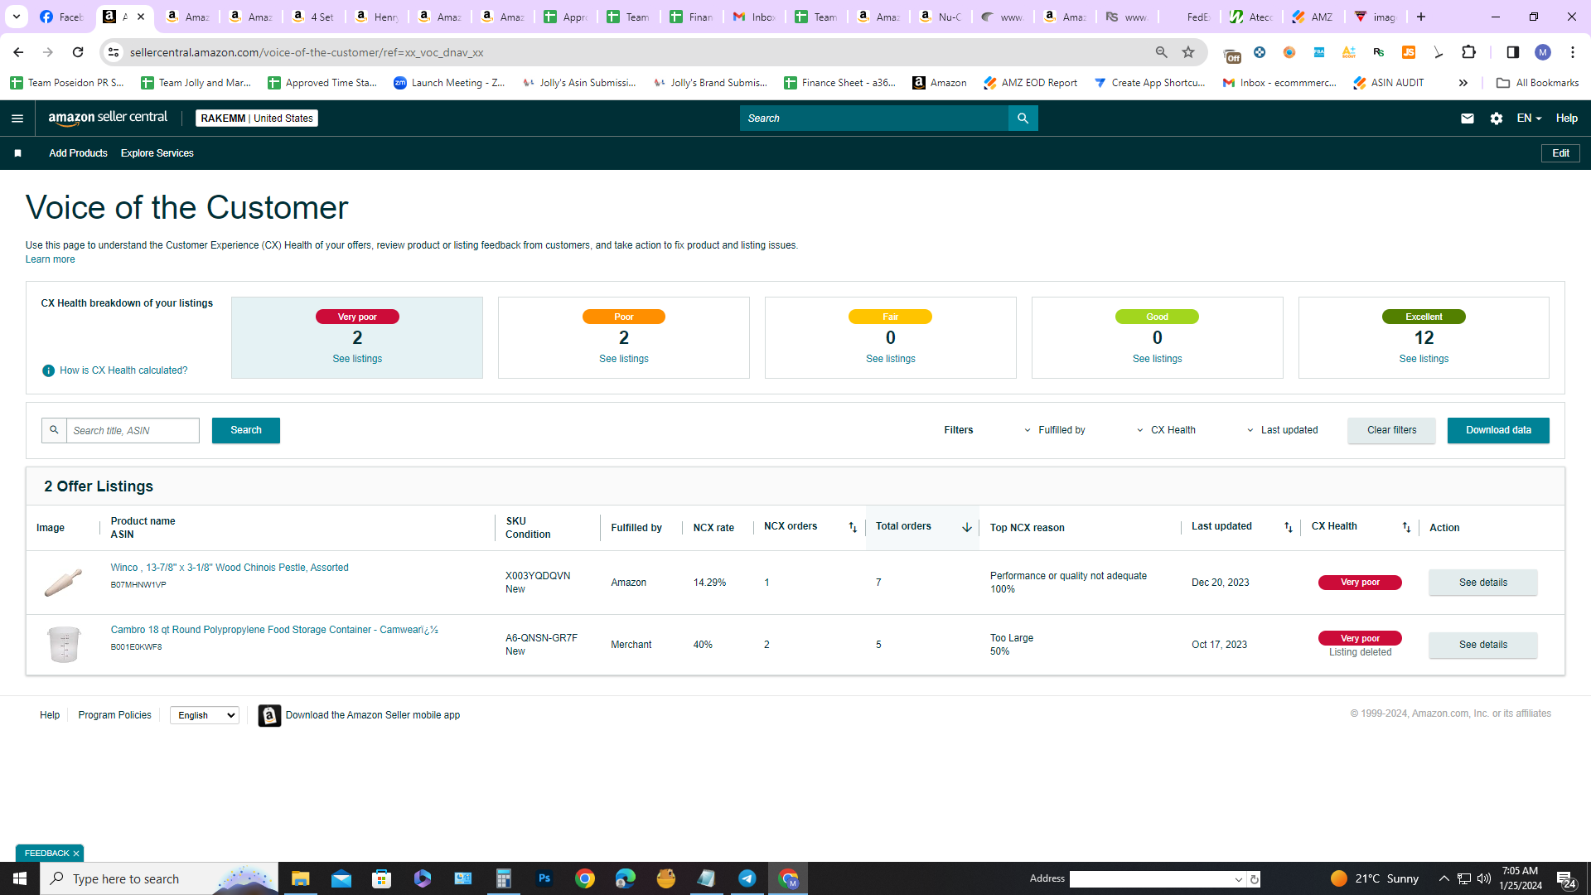Open the Chrome three-dot menu
The image size is (1591, 895).
tap(1572, 52)
